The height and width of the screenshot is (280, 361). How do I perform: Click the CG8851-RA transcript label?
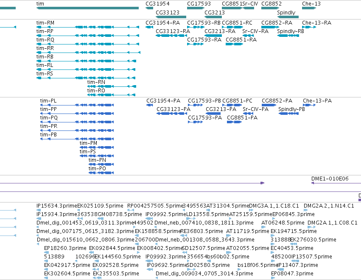[241, 40]
